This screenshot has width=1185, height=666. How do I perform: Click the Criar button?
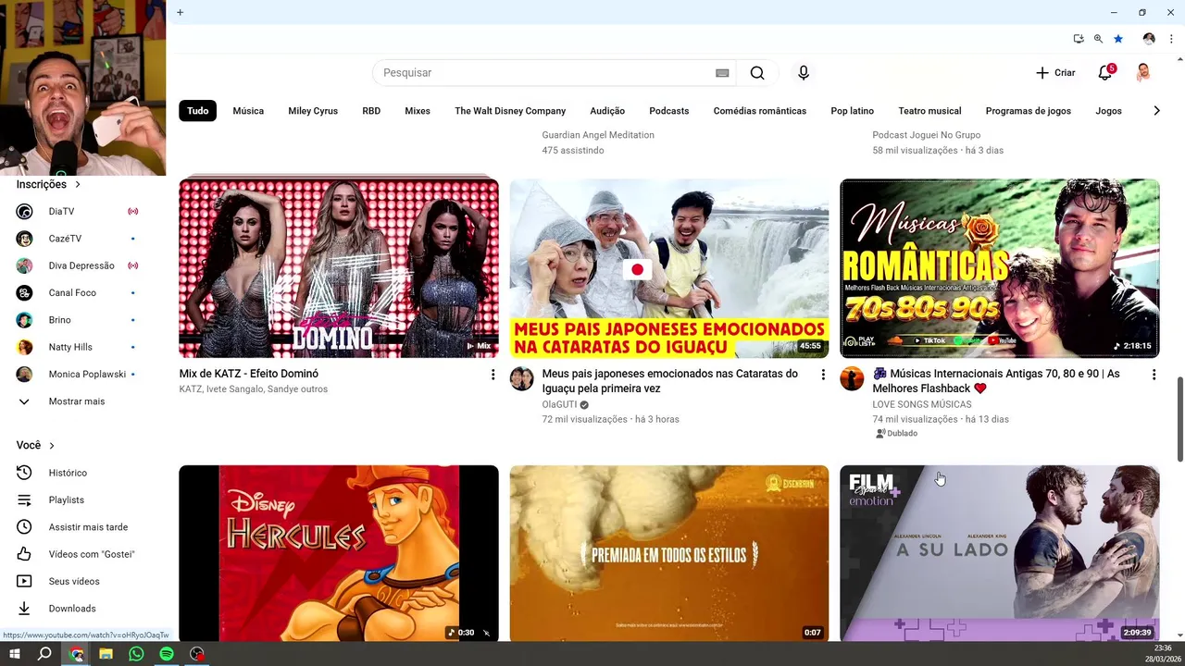point(1055,73)
